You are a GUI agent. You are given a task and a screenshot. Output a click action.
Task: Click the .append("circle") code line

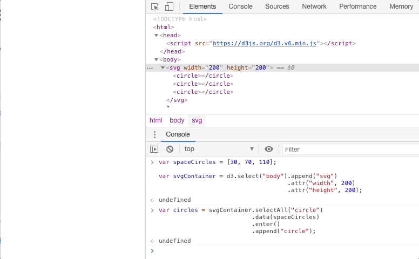[x=283, y=231]
